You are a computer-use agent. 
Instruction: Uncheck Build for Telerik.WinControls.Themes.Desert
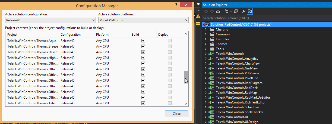(x=143, y=52)
